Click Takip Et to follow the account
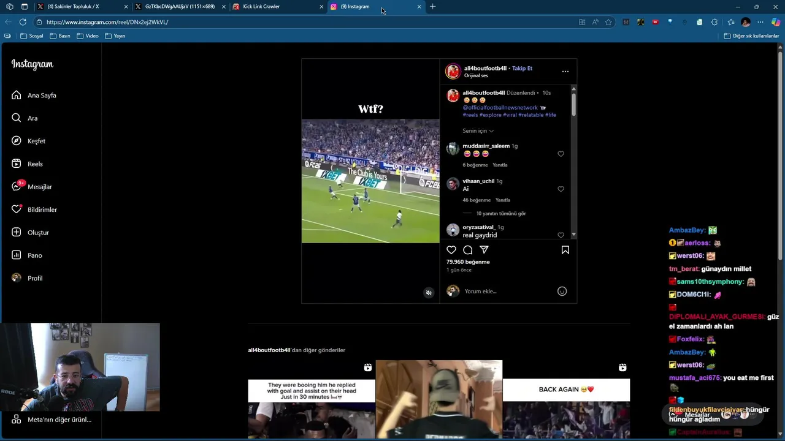The height and width of the screenshot is (441, 785). (x=522, y=69)
